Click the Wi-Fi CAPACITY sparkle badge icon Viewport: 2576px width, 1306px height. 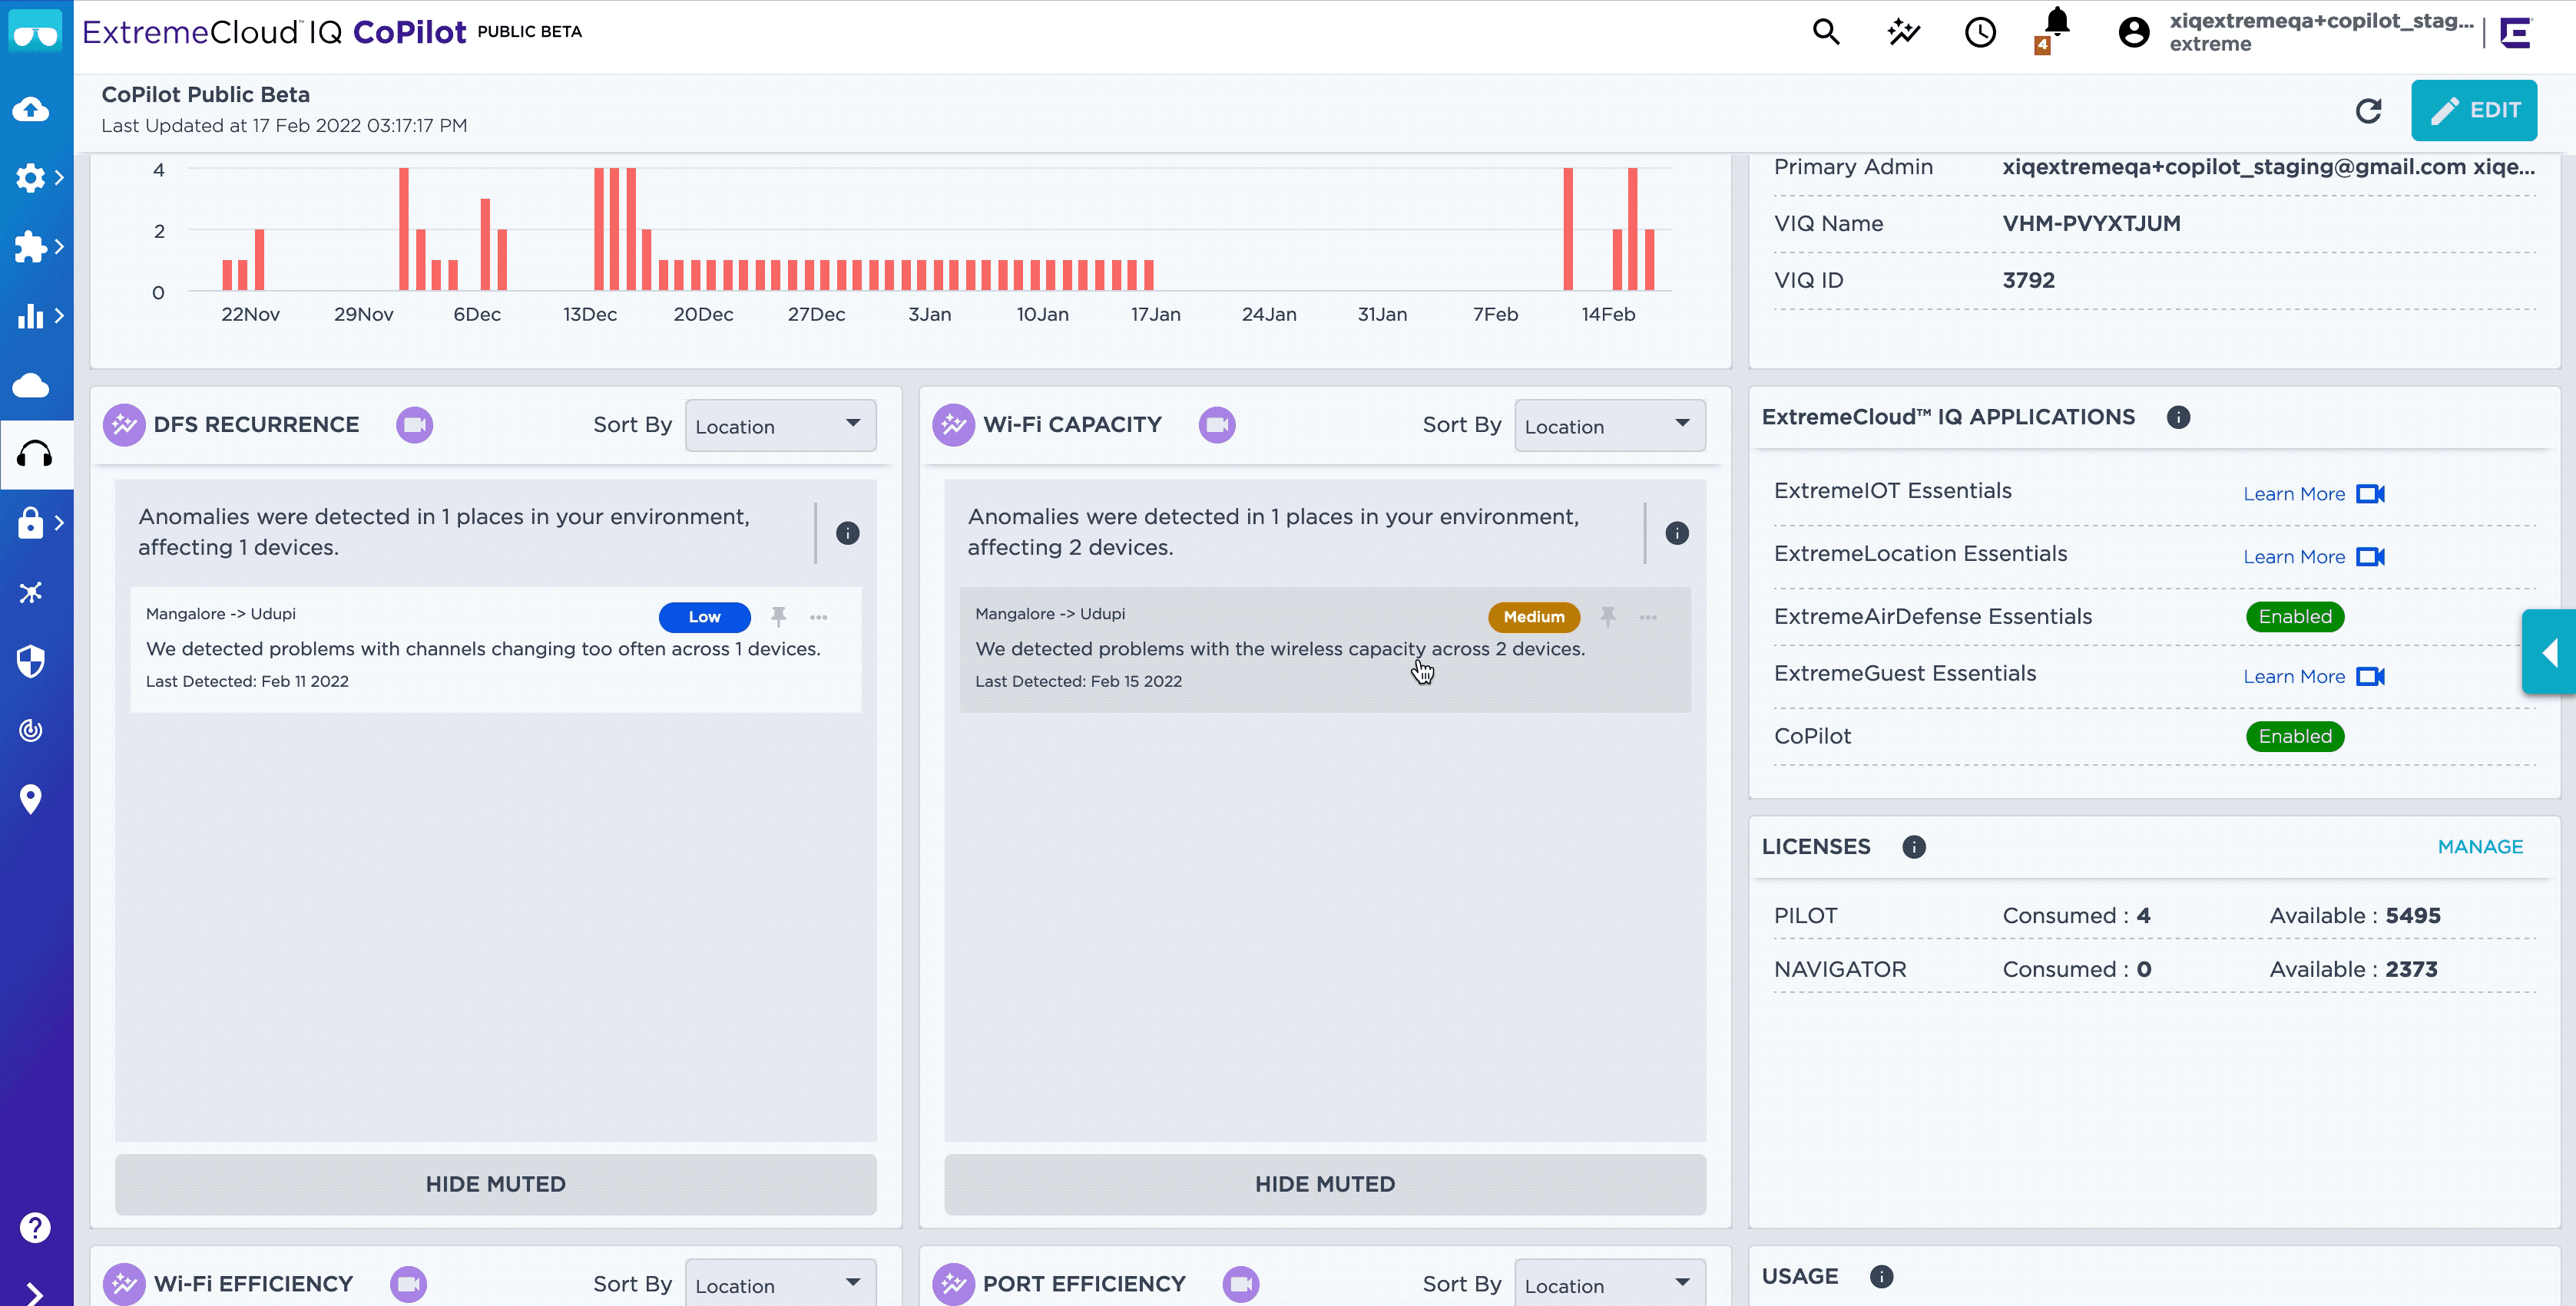coord(953,424)
